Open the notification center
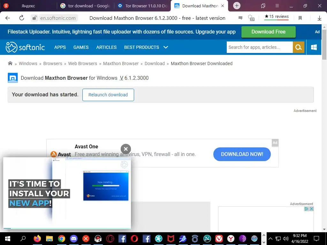Screen dimensions: 327x245 tap(316, 239)
